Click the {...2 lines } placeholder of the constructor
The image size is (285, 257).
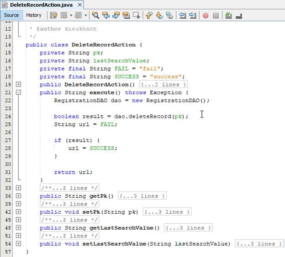click(164, 84)
